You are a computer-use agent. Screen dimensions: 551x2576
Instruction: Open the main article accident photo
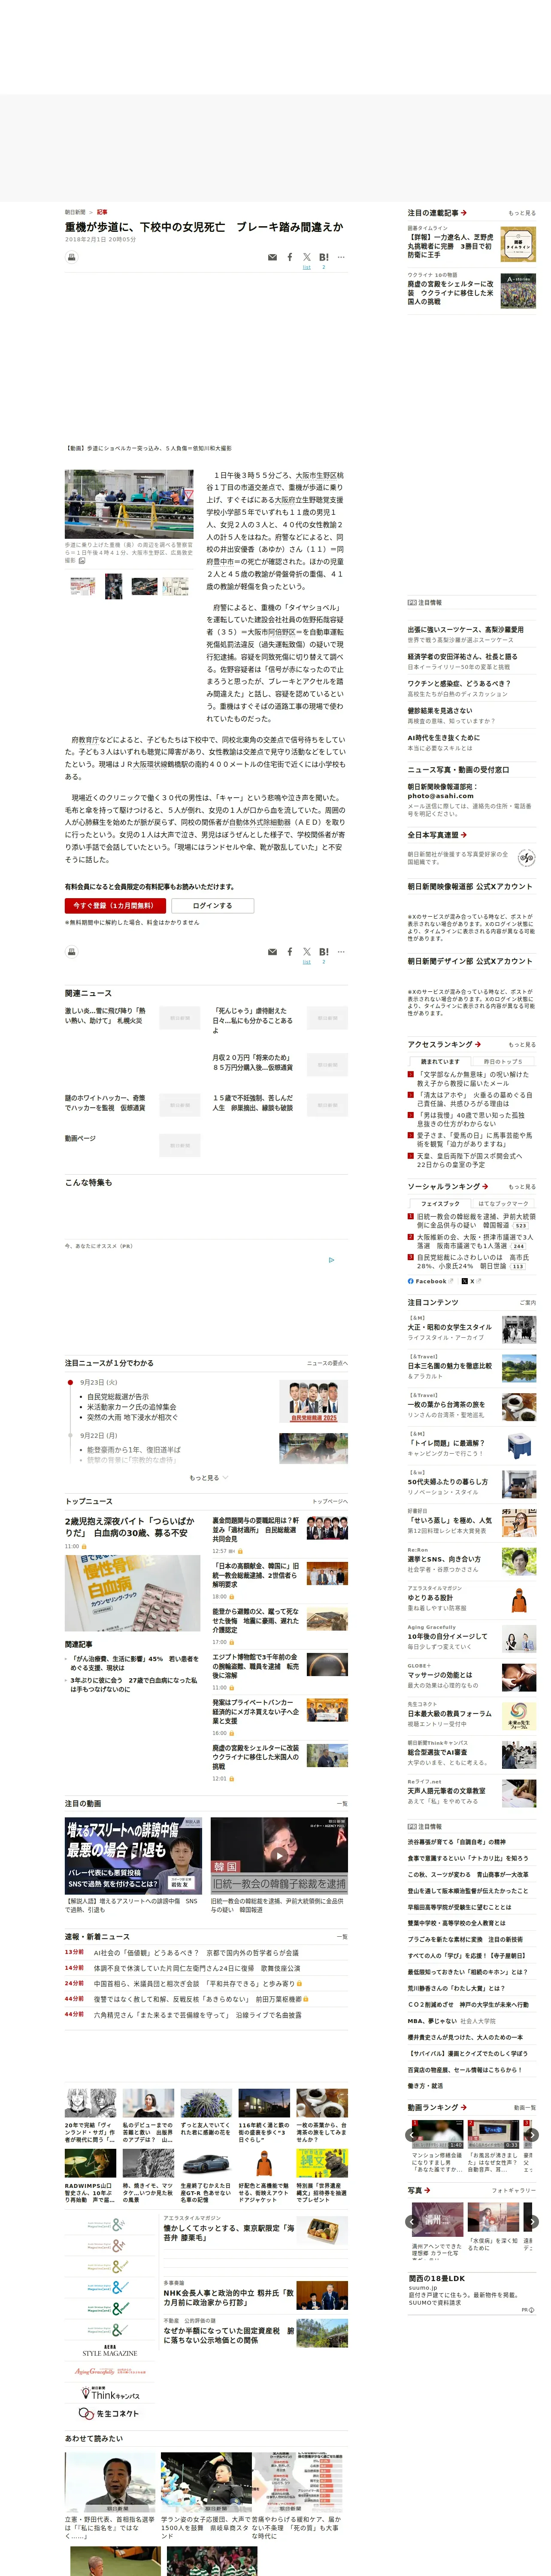[129, 505]
